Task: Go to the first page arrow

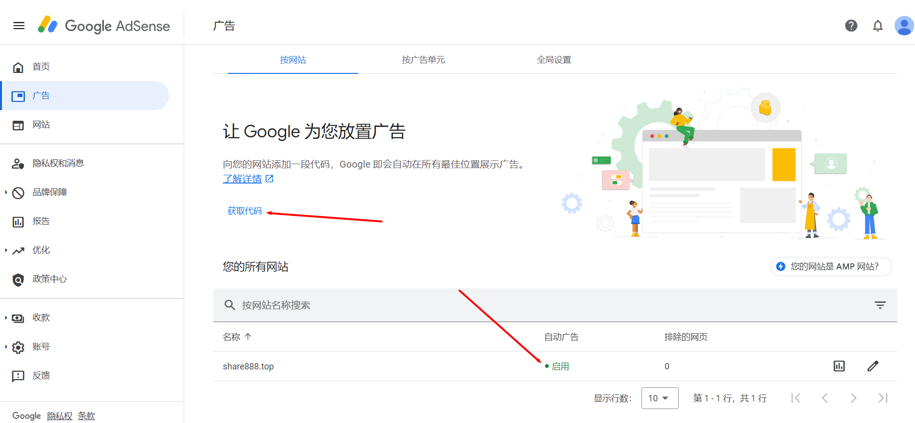Action: click(796, 398)
